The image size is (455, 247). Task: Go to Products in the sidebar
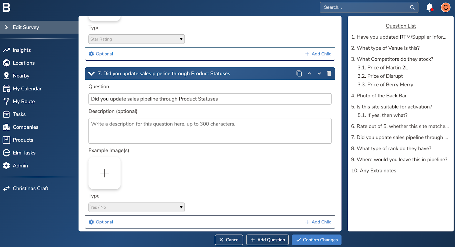[23, 140]
